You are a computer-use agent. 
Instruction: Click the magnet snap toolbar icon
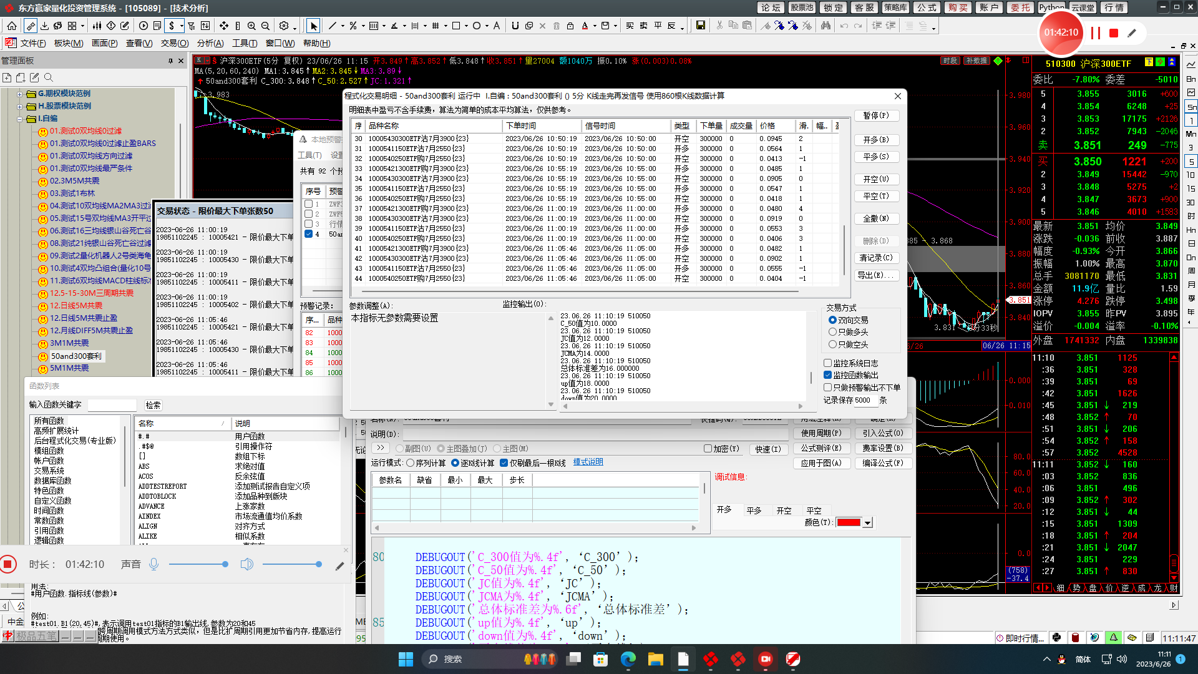pyautogui.click(x=515, y=26)
